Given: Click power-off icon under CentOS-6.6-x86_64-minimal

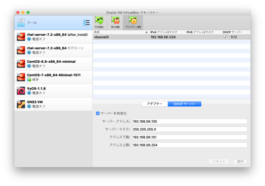Looking at the screenshot, I should pyautogui.click(x=29, y=66).
